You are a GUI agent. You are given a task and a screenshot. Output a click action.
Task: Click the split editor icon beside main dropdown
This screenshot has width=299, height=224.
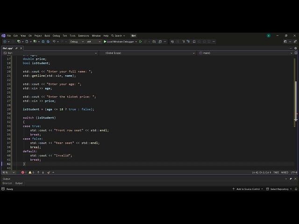(296, 53)
